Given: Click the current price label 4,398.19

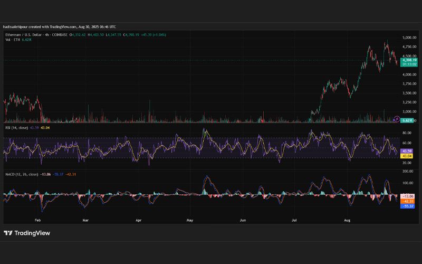Looking at the screenshot, I should (x=409, y=60).
